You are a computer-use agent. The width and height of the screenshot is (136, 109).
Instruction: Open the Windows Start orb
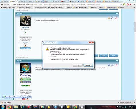3,107
